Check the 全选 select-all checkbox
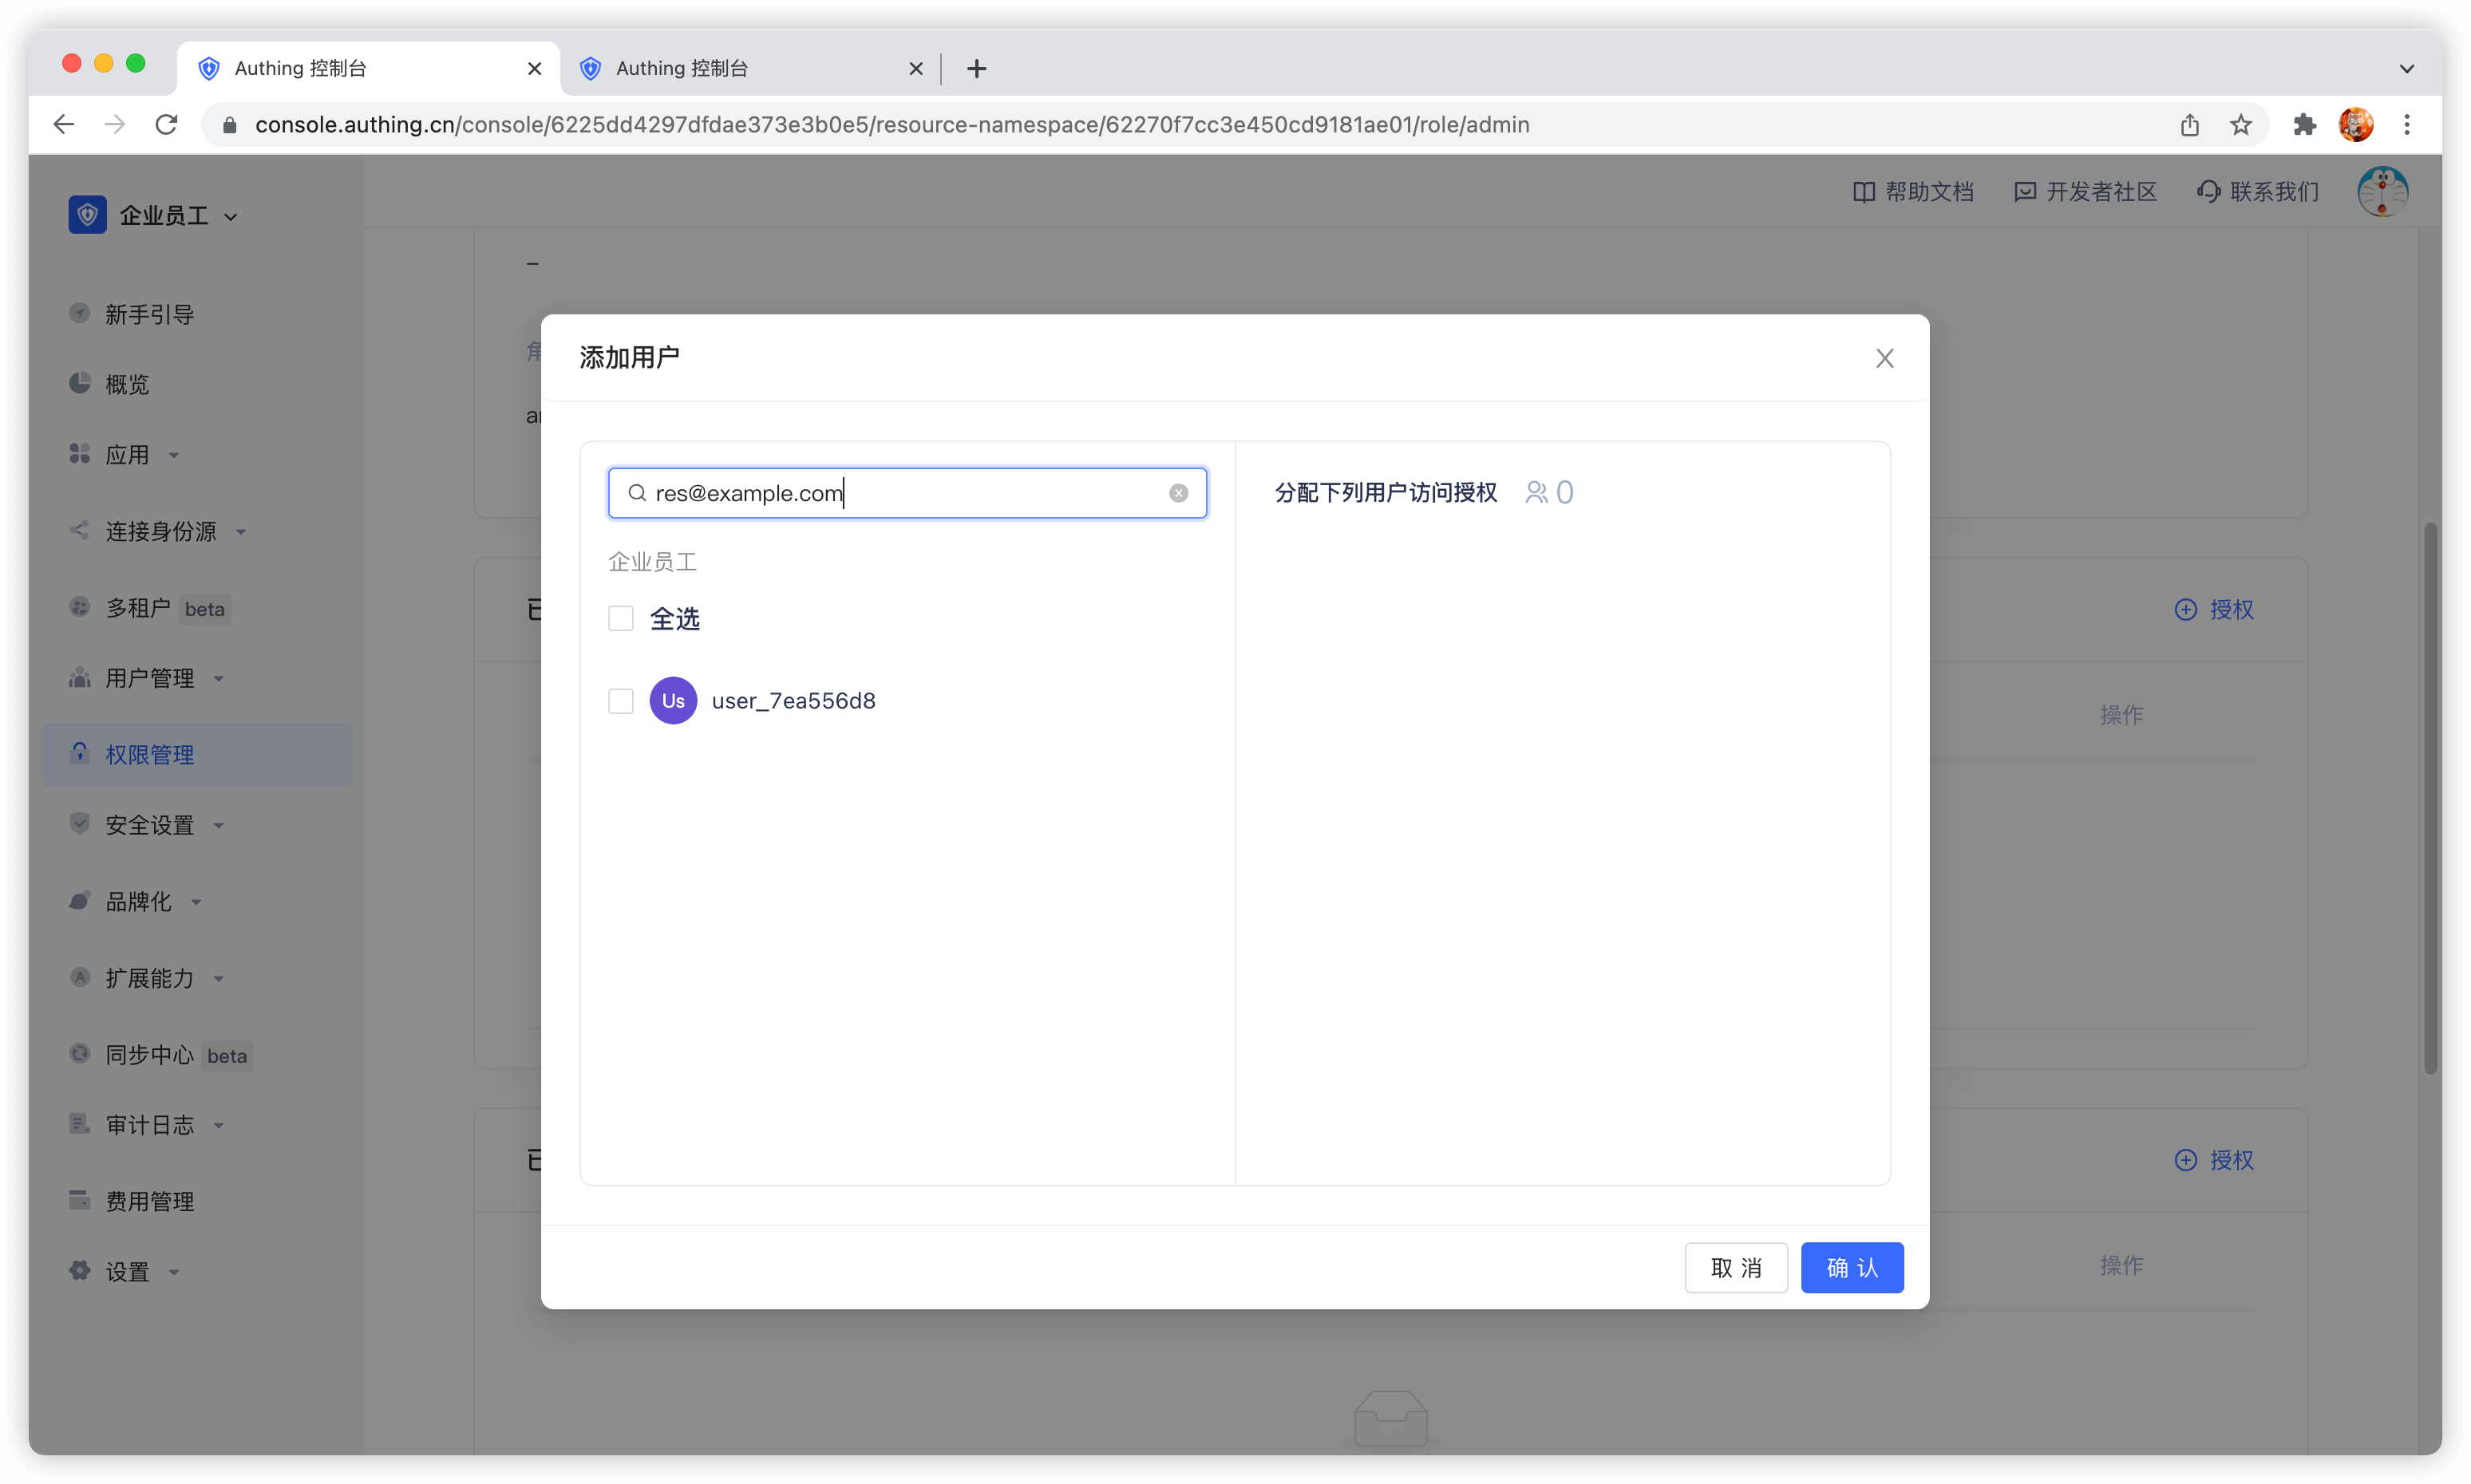The image size is (2471, 1484). [620, 619]
